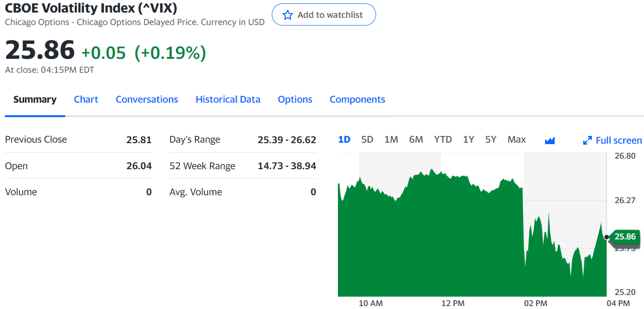644x309 pixels.
Task: Click the Day's Range label
Action: [195, 140]
